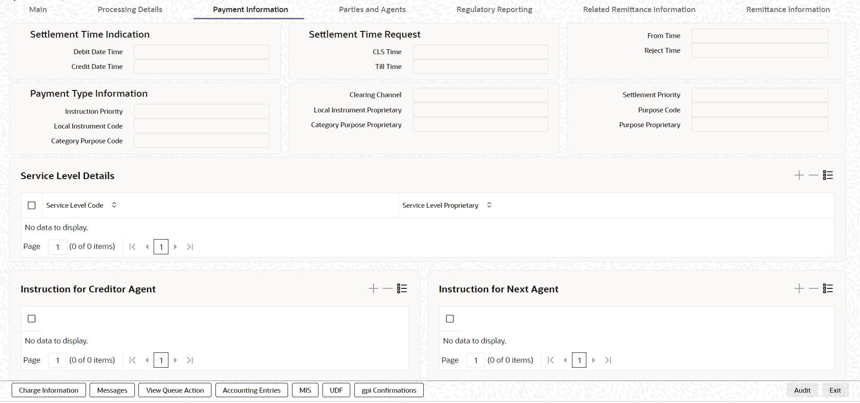Image resolution: width=860 pixels, height=403 pixels.
Task: Focus the Purpose Code field
Action: 760,110
